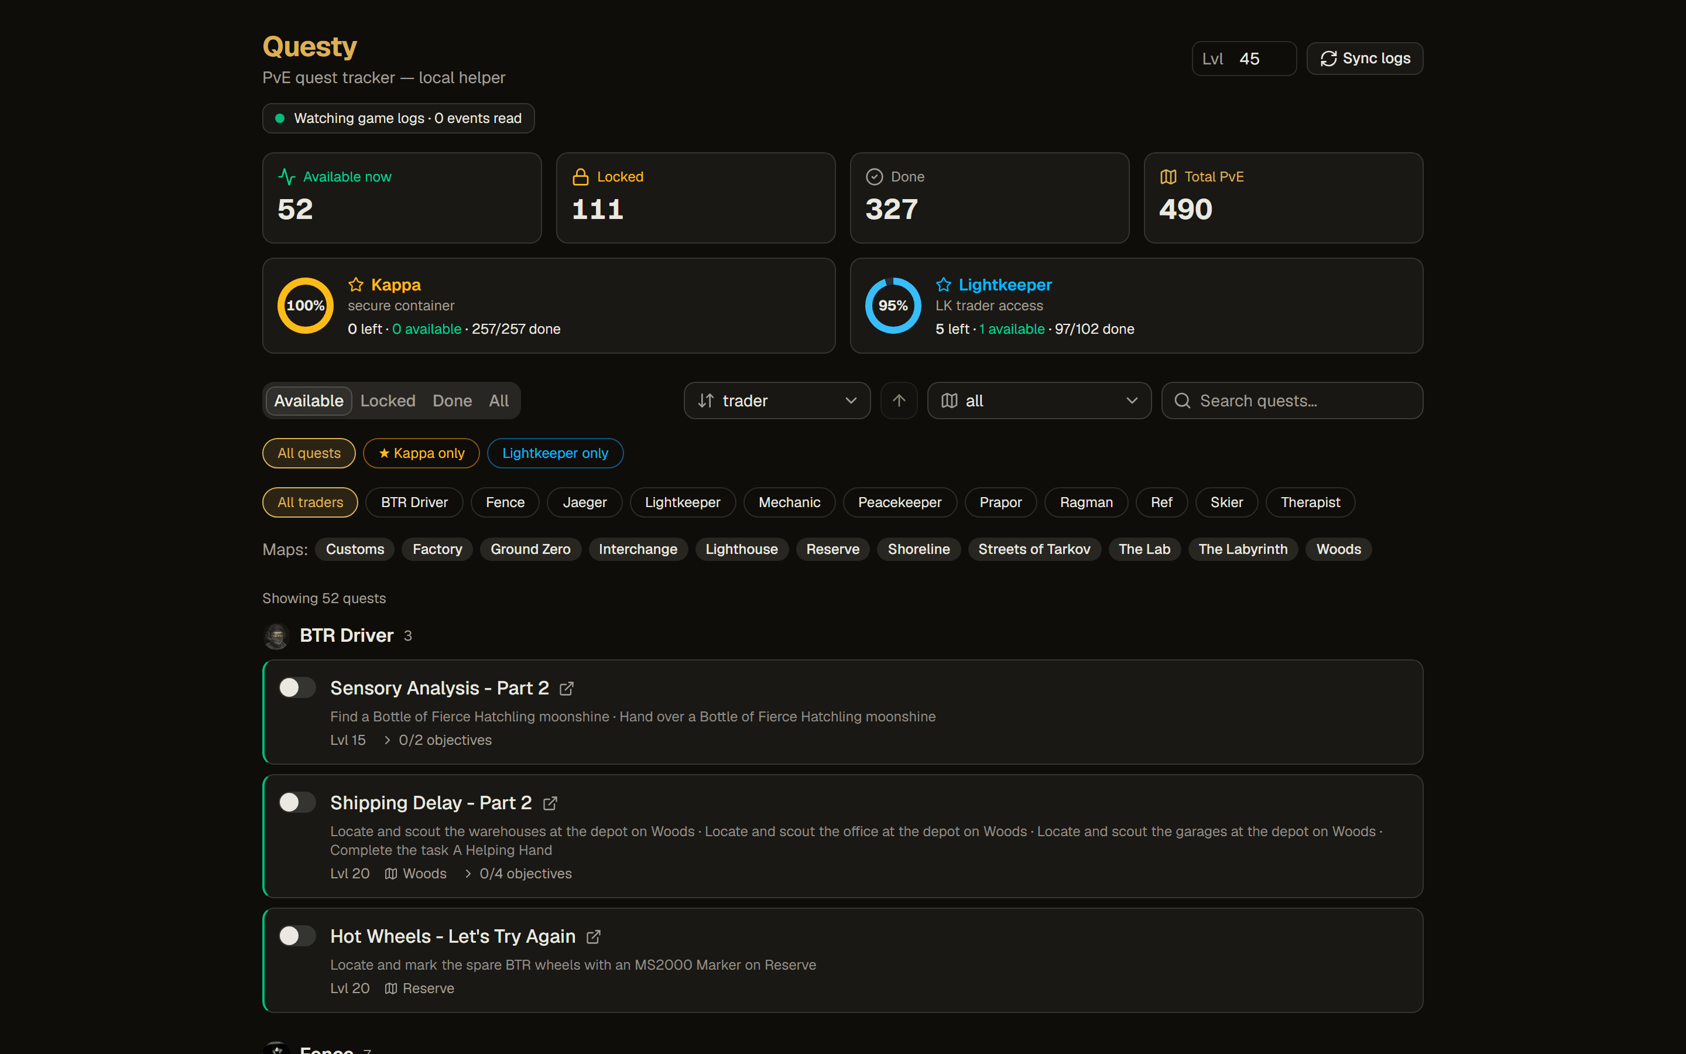Filter by the Woods map chip
Image resolution: width=1686 pixels, height=1054 pixels.
(1338, 549)
